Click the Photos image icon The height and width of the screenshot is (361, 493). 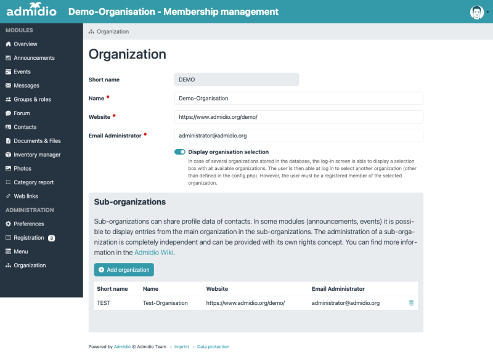(x=8, y=169)
